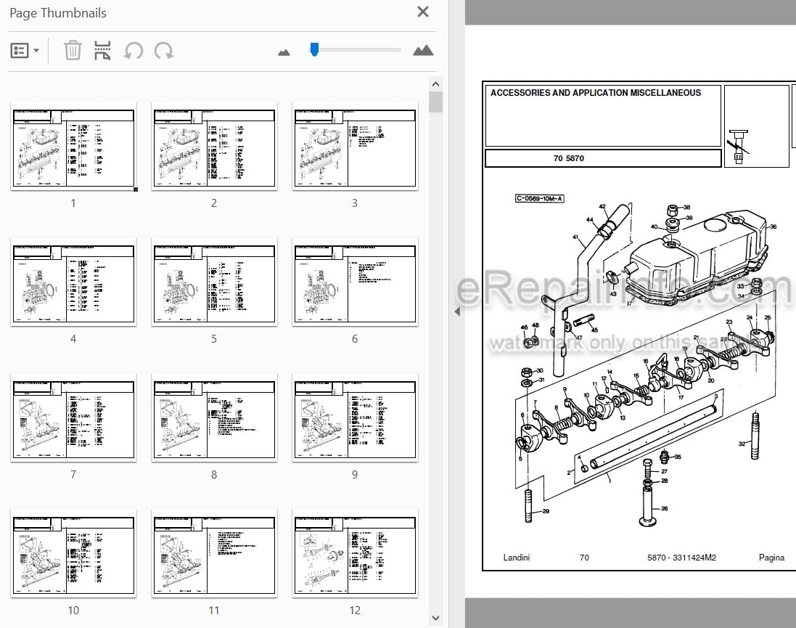The image size is (796, 628).
Task: Click the diagram code 'C-0569-10M-A'
Action: tap(540, 199)
